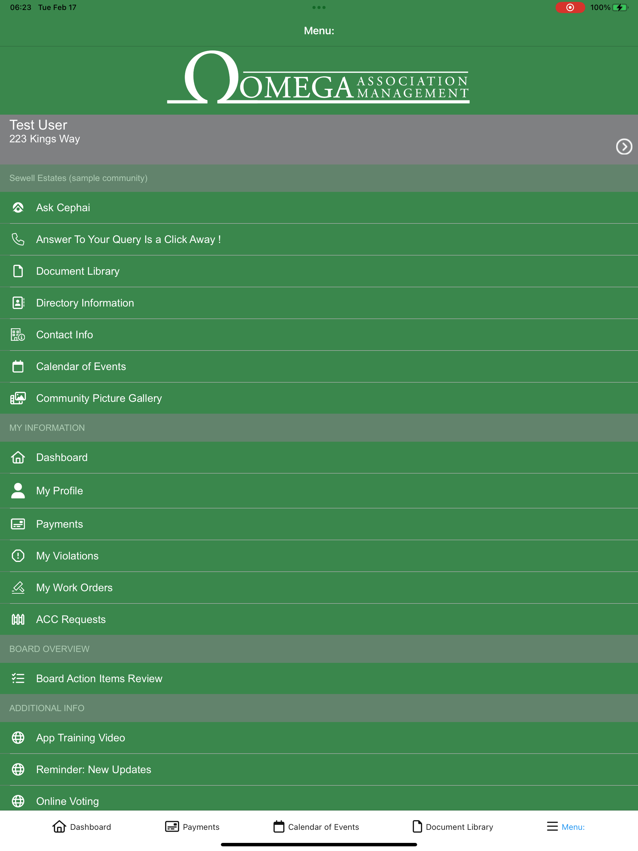
Task: Open App Training Video link
Action: (319, 738)
